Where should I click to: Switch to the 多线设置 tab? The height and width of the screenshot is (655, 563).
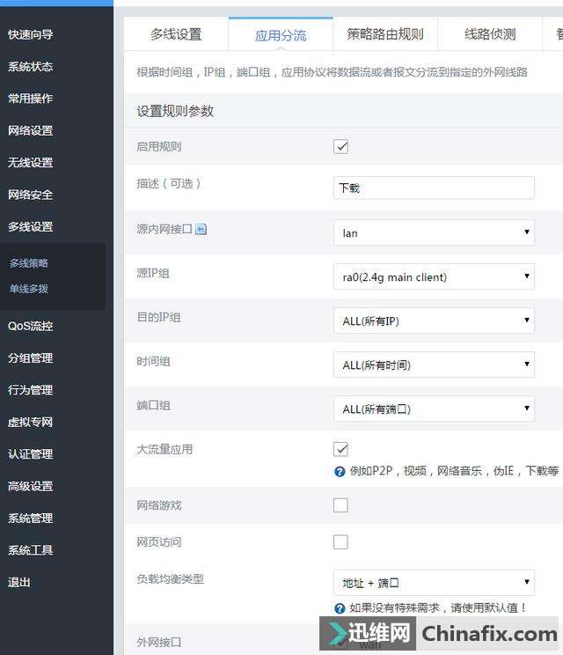tap(176, 35)
